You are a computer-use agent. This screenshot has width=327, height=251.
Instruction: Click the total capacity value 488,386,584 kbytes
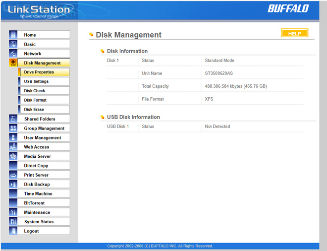[236, 86]
